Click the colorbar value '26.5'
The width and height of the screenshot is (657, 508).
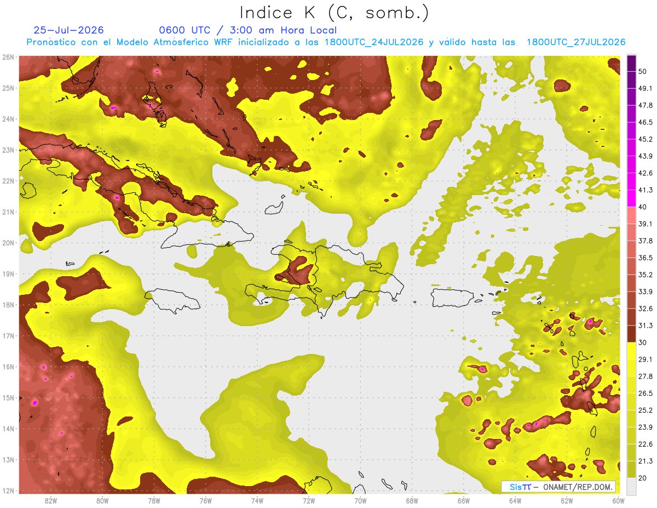tap(645, 393)
